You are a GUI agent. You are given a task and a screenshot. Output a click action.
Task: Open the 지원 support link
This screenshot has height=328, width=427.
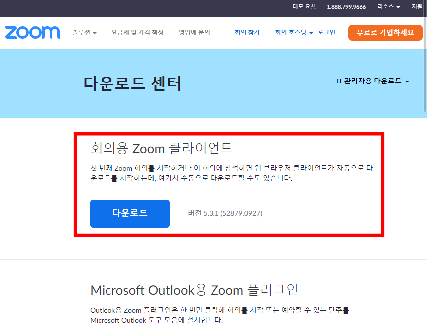click(417, 7)
